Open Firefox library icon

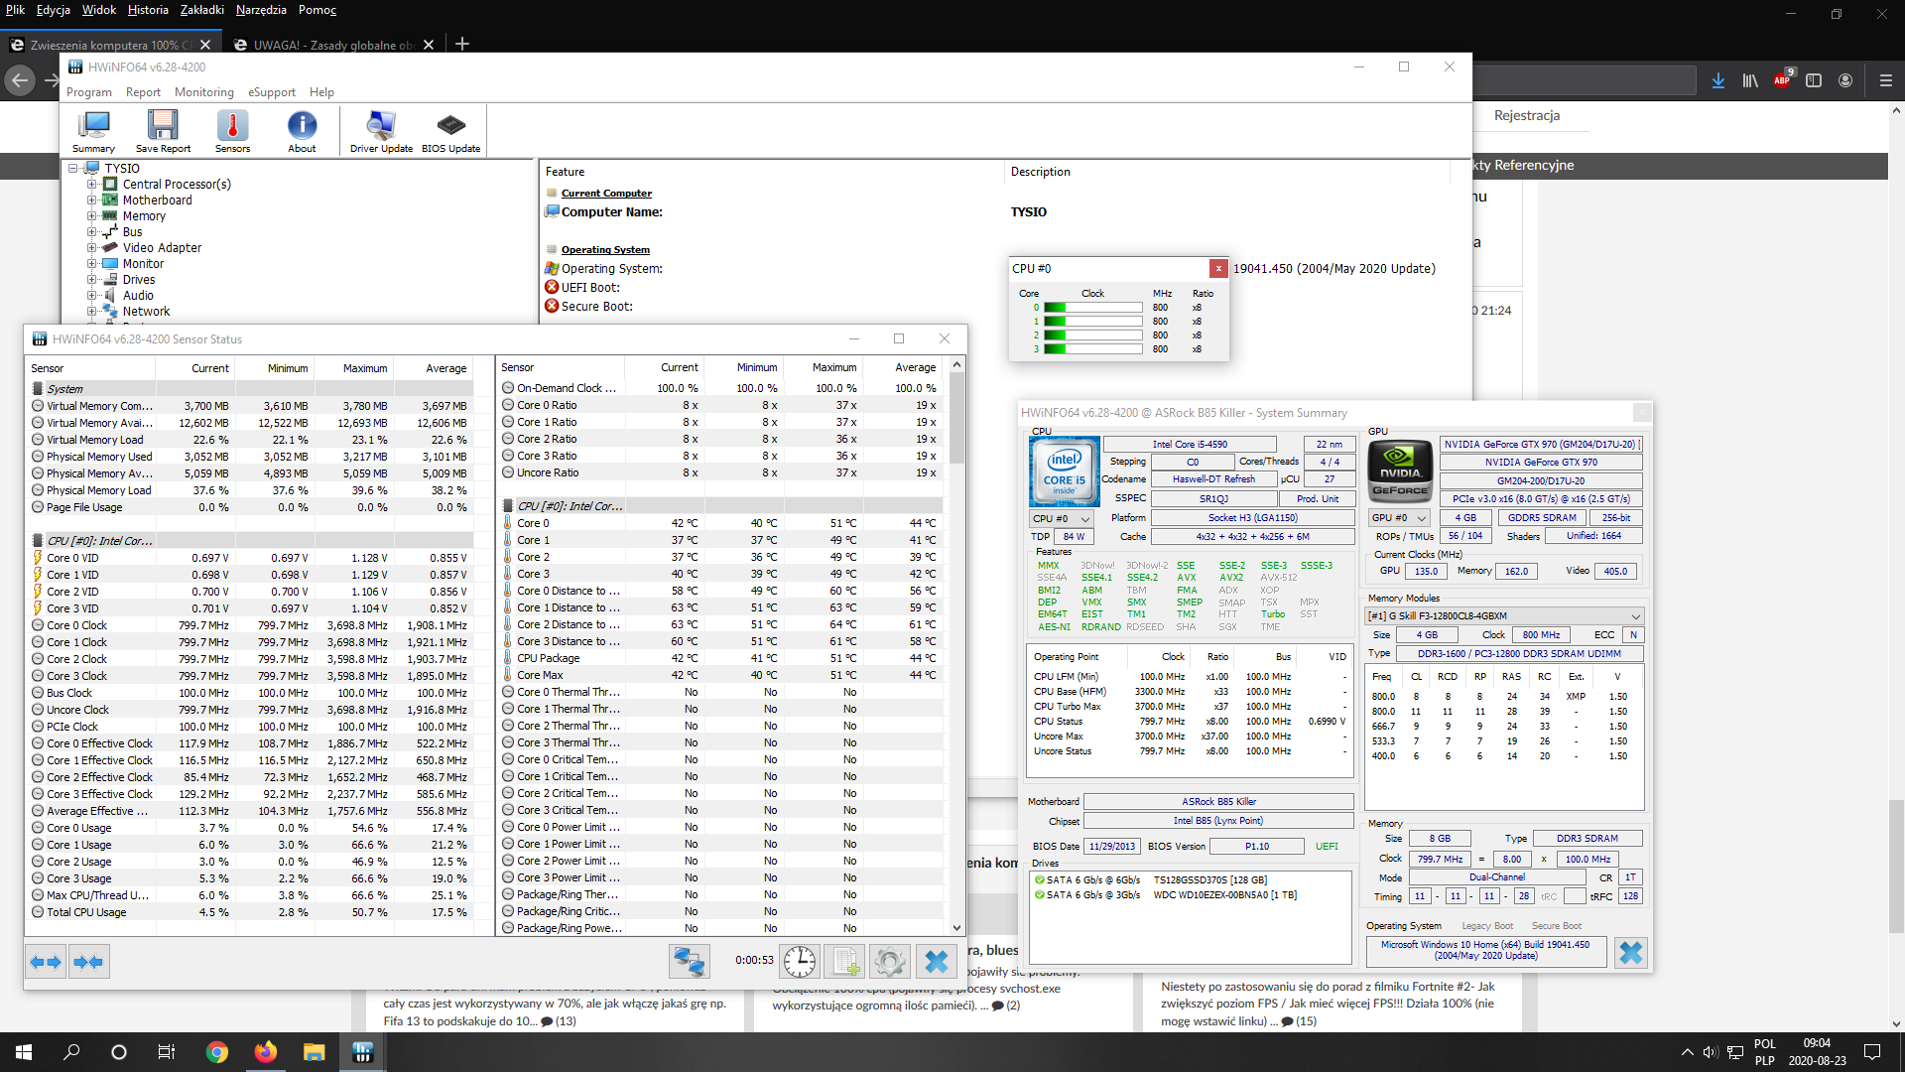pos(1749,80)
